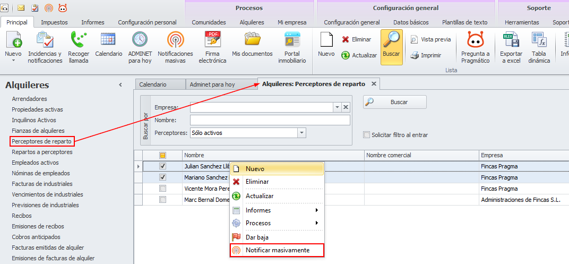This screenshot has height=264, width=569.
Task: Select Notificar masivamente in context menu
Action: tap(277, 250)
